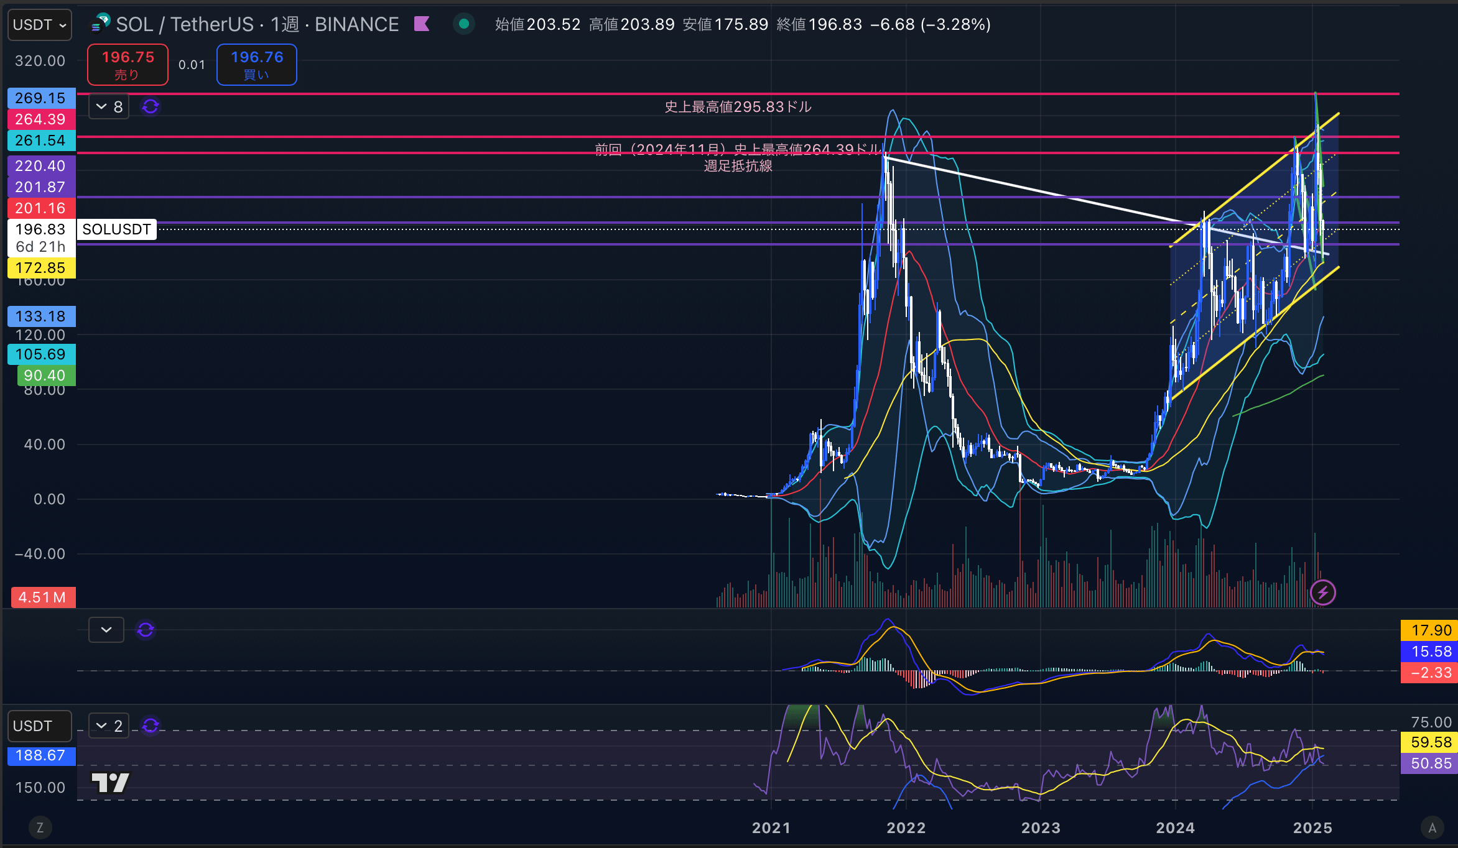Open the USDT currency dropdown at top
Viewport: 1458px width, 848px height.
40,25
